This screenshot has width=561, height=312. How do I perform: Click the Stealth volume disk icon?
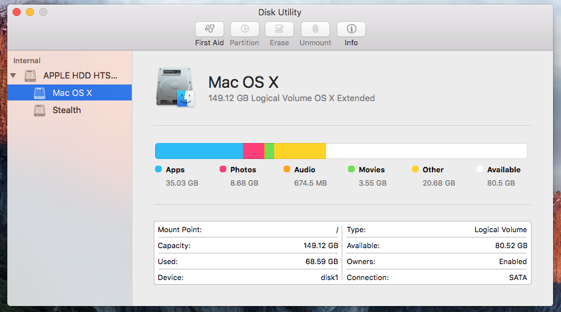[x=40, y=110]
